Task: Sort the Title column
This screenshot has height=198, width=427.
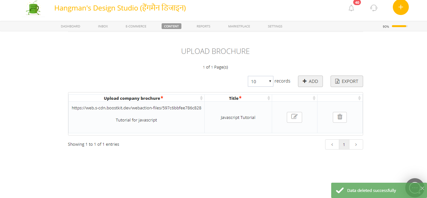Action: click(268, 98)
